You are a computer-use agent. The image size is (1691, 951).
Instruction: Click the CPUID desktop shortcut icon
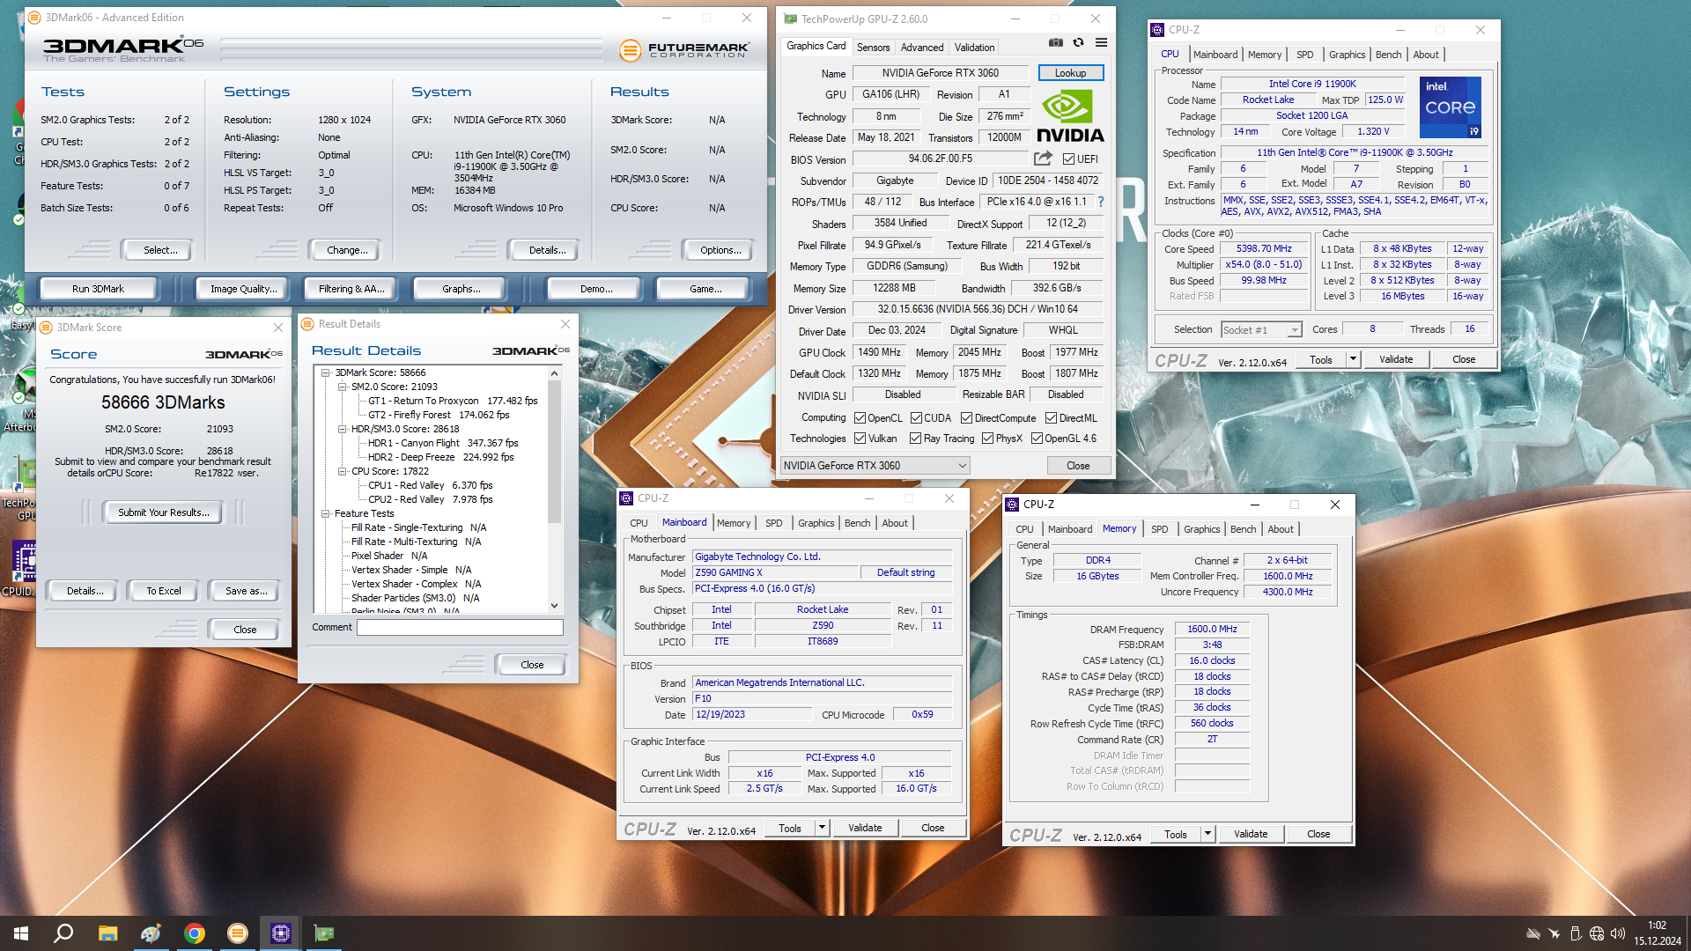[x=23, y=560]
